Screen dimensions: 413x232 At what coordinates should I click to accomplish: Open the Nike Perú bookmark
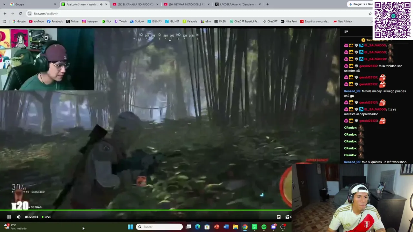point(289,22)
